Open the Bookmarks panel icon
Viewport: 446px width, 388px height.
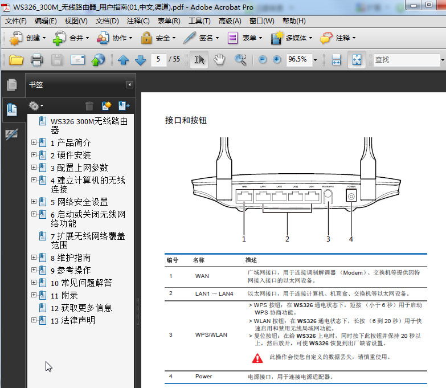tap(12, 110)
